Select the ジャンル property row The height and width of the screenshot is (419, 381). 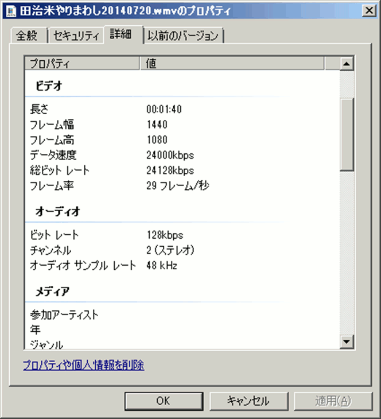pos(182,344)
